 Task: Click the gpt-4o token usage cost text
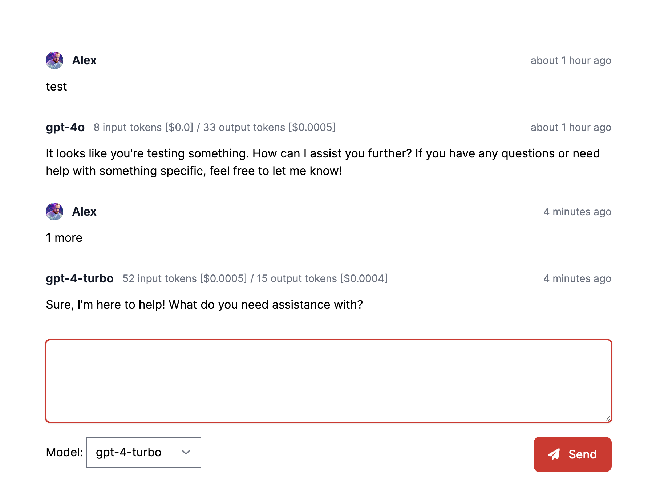point(214,127)
